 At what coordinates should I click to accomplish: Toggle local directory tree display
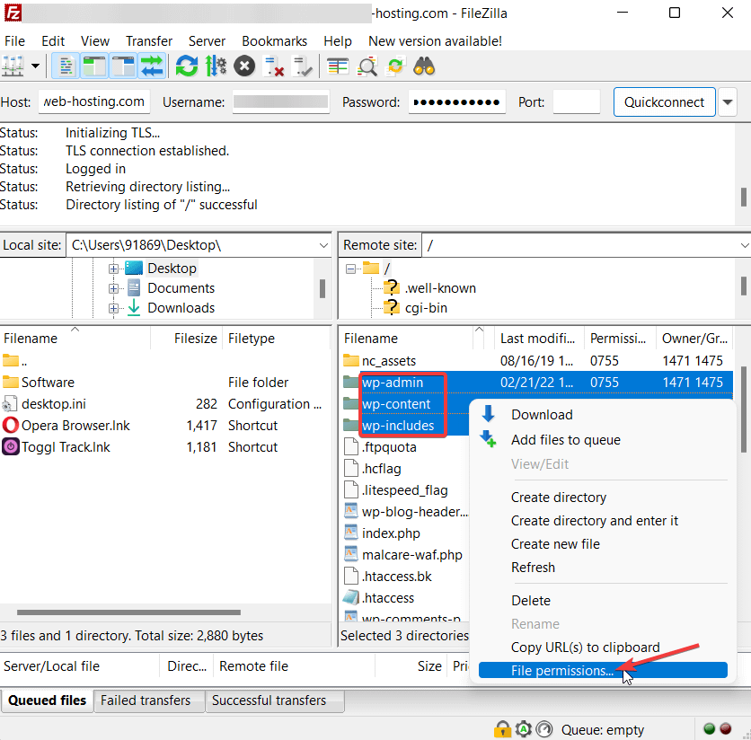pyautogui.click(x=94, y=66)
